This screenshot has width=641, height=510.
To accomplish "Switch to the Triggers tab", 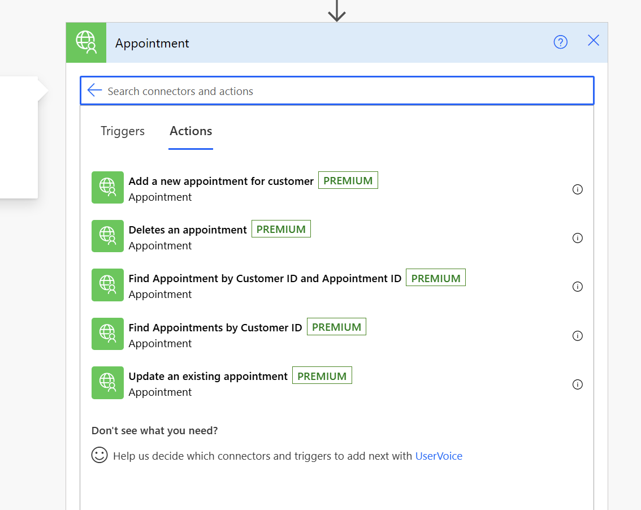I will pyautogui.click(x=122, y=131).
